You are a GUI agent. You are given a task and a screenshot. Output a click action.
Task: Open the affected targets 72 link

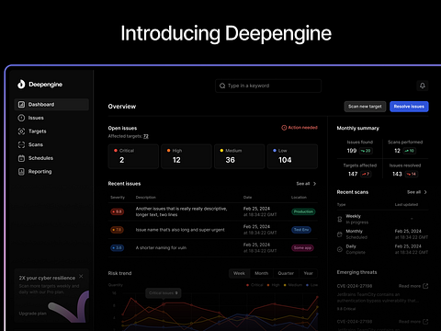coord(146,136)
